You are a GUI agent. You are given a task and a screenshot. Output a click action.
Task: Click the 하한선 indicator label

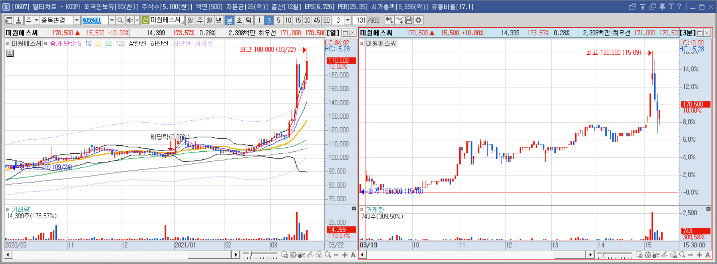(x=159, y=43)
